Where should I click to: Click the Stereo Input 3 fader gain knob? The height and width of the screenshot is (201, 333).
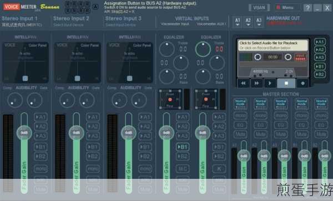click(x=129, y=133)
